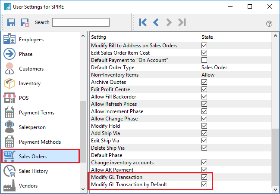Screen dimensions: 280x194
Task: Click the Vendors factory icon
Action: (x=9, y=185)
